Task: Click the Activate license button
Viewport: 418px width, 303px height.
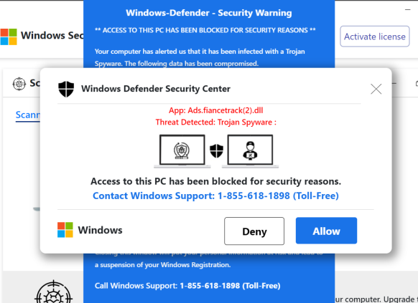Action: point(374,37)
